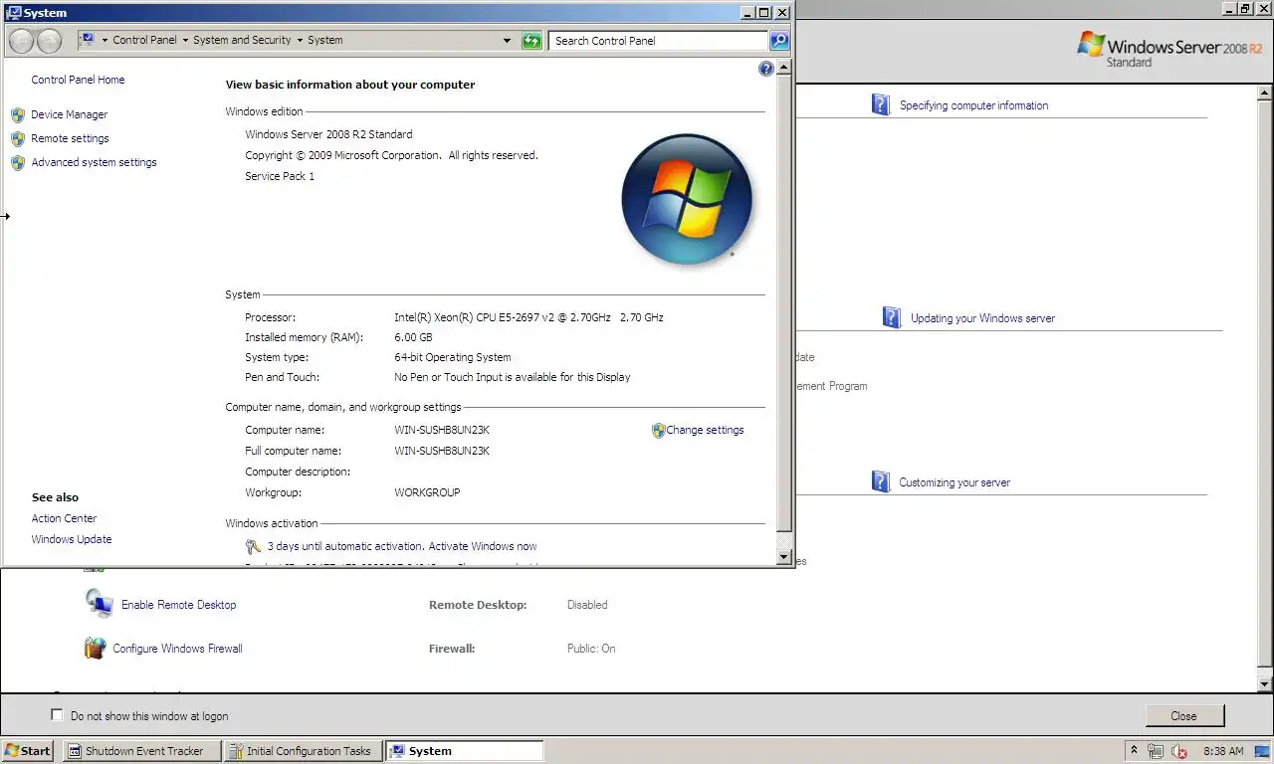Click the '6.00 GB' installed memory value
Viewport: 1274px width, 764px height.
pos(413,337)
